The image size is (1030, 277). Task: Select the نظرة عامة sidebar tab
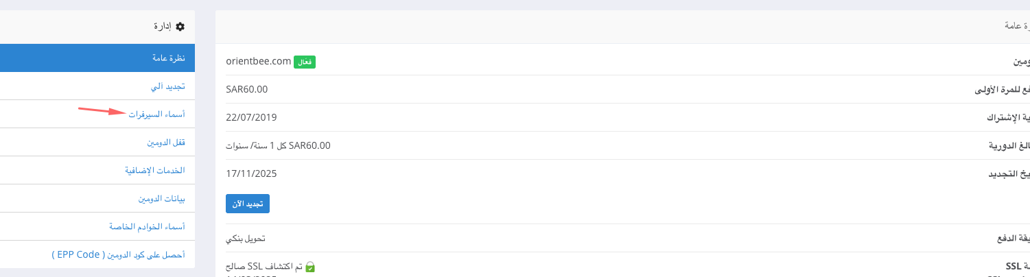point(97,58)
